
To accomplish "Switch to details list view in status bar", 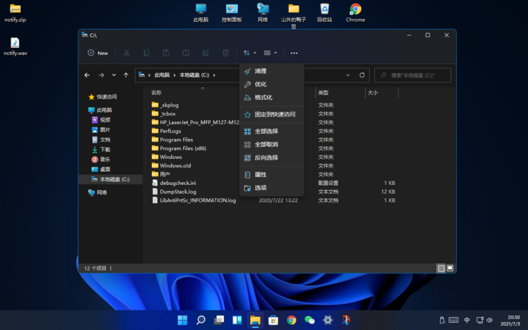I will click(x=441, y=268).
